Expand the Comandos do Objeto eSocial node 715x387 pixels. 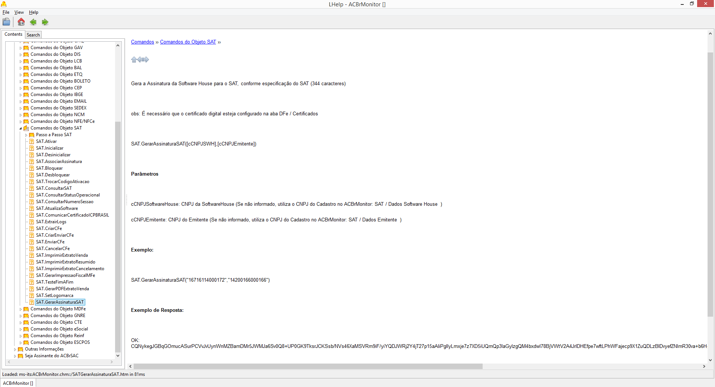(x=20, y=329)
